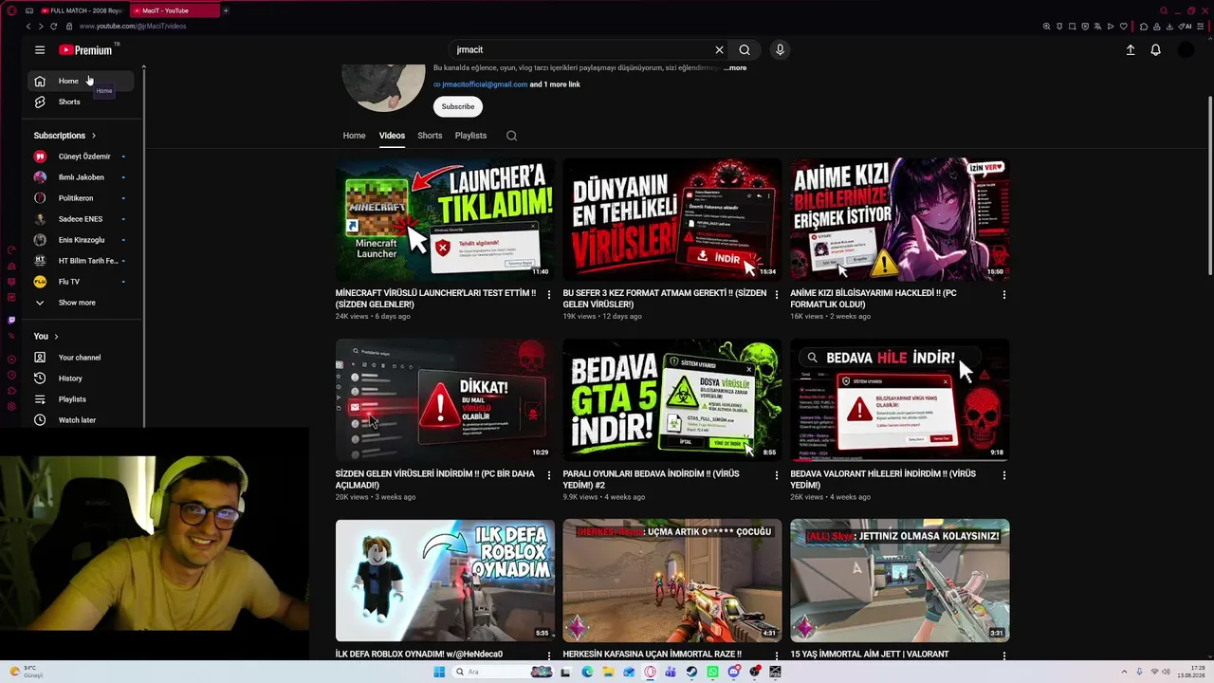Go forward with the browser forward arrow

[41, 27]
